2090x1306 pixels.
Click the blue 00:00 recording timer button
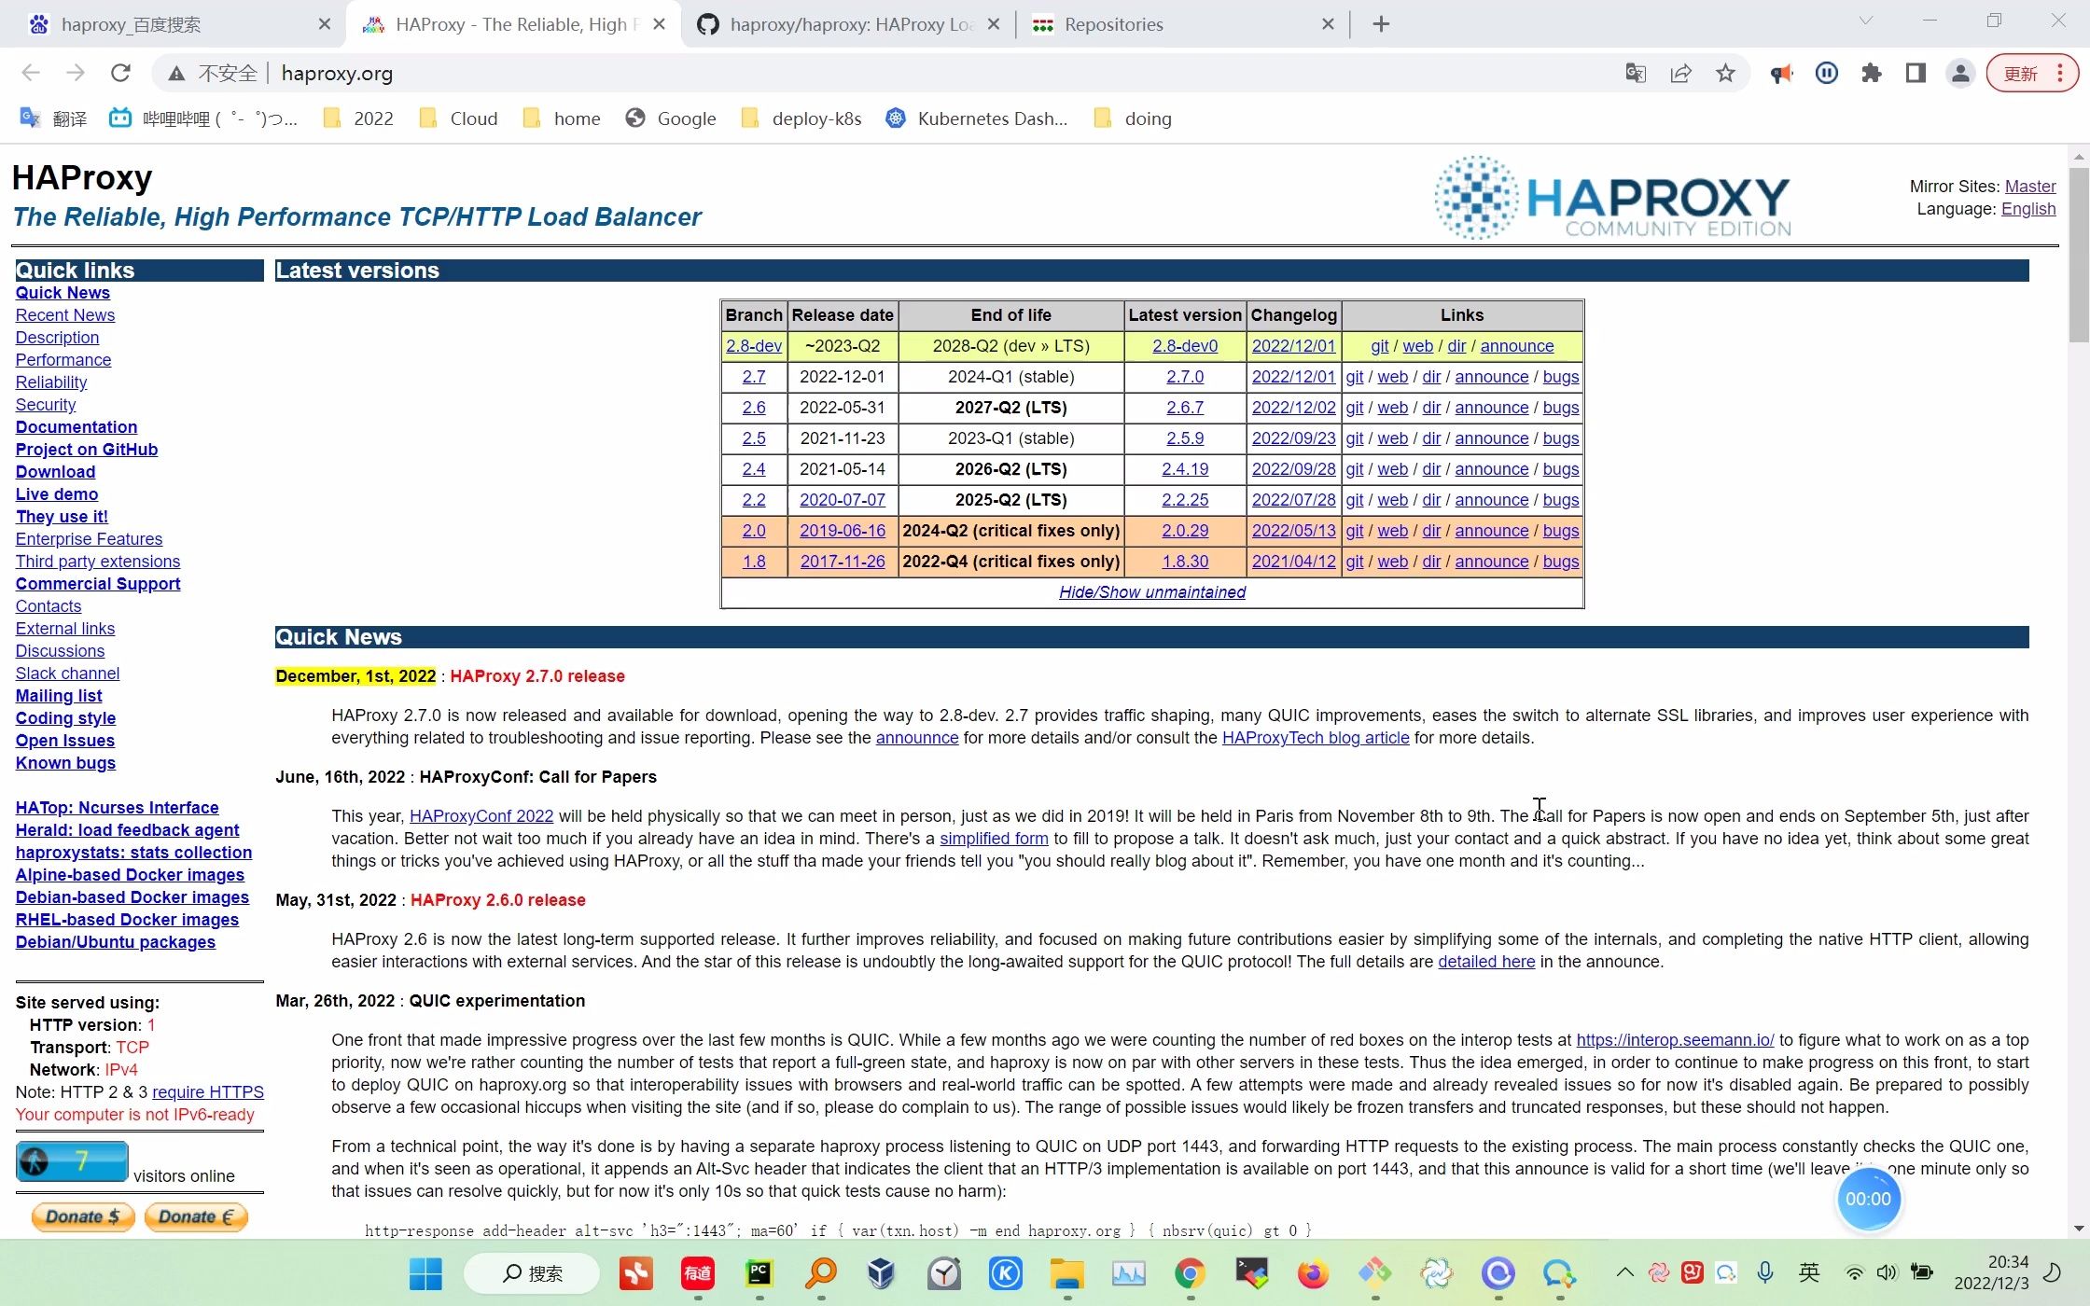click(1868, 1200)
